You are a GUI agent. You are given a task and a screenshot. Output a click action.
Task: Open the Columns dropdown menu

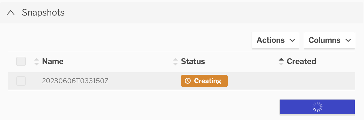coord(329,40)
